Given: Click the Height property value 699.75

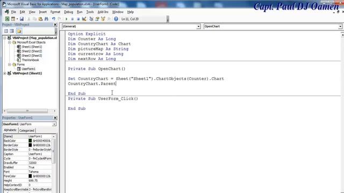Looking at the screenshot, I should [x=40, y=181].
